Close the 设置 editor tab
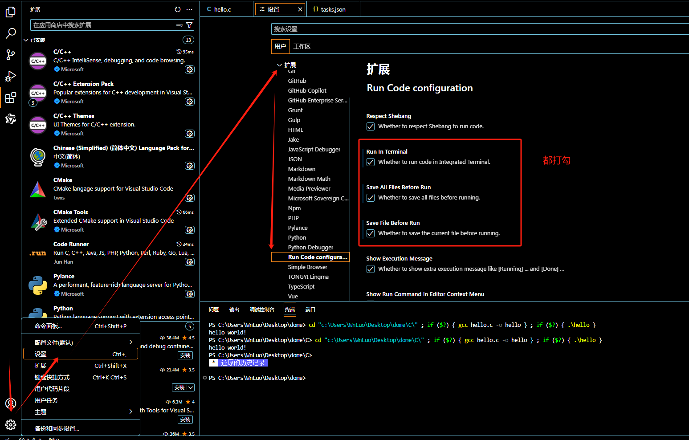 300,9
